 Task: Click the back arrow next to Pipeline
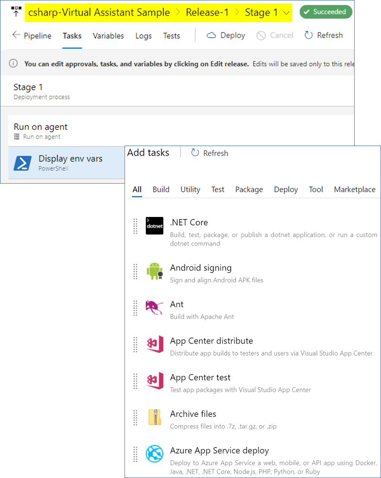click(x=16, y=35)
